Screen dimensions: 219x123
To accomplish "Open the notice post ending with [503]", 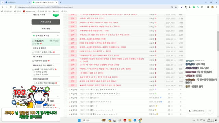I will coord(99,65).
